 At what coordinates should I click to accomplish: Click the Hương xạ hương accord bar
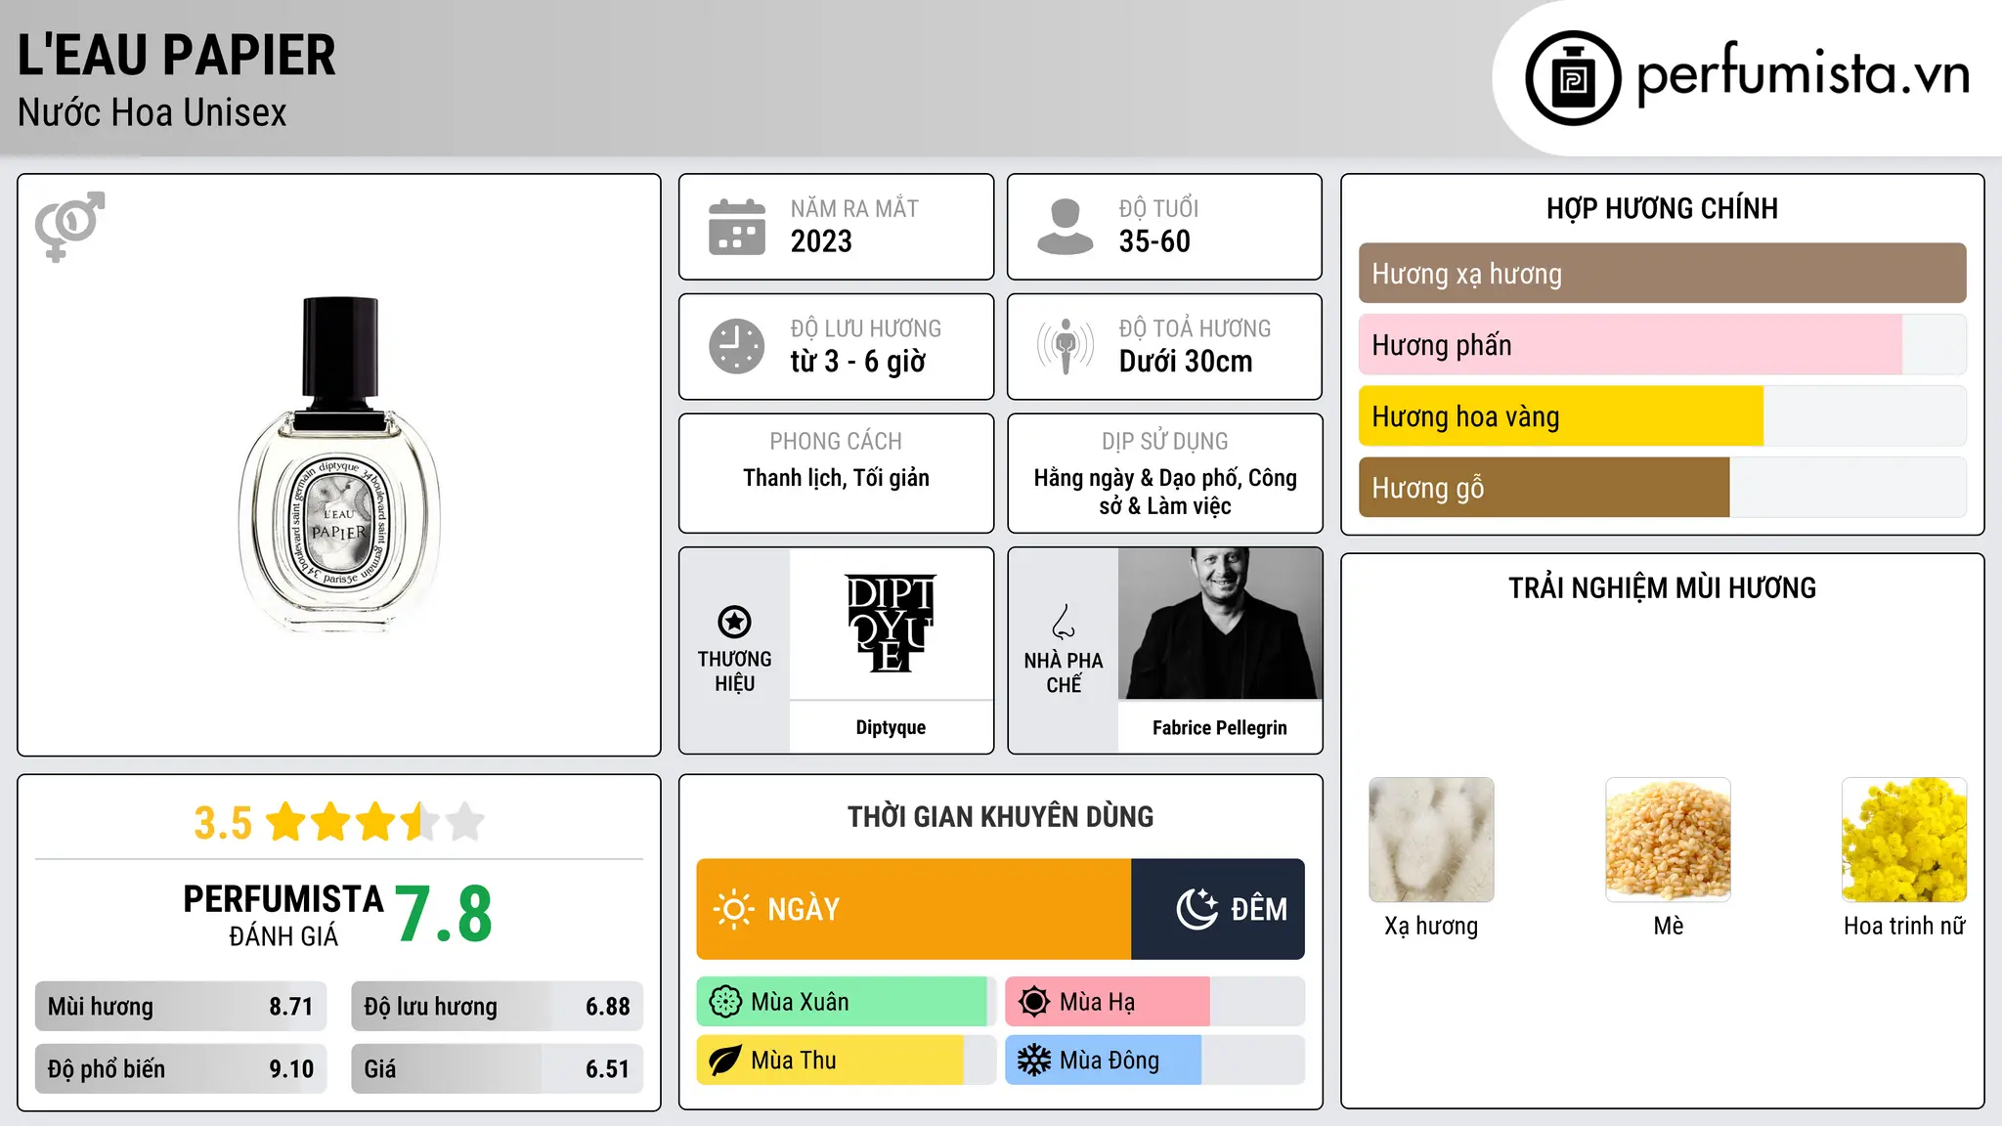coord(1662,274)
